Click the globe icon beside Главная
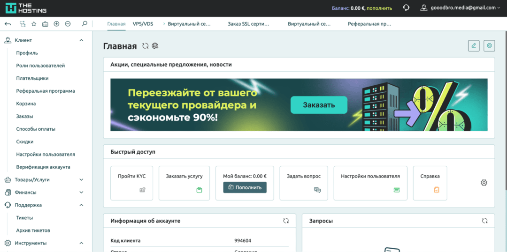The image size is (507, 252). click(155, 46)
